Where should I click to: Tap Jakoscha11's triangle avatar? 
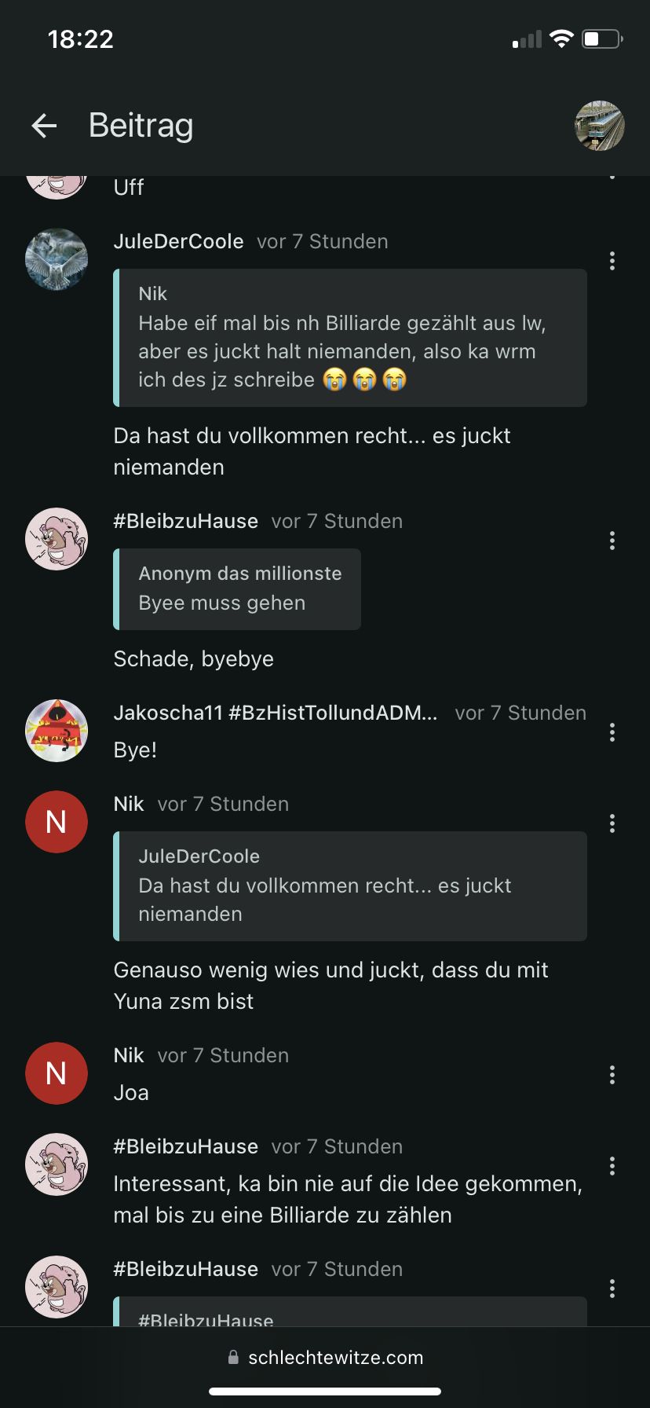(57, 731)
